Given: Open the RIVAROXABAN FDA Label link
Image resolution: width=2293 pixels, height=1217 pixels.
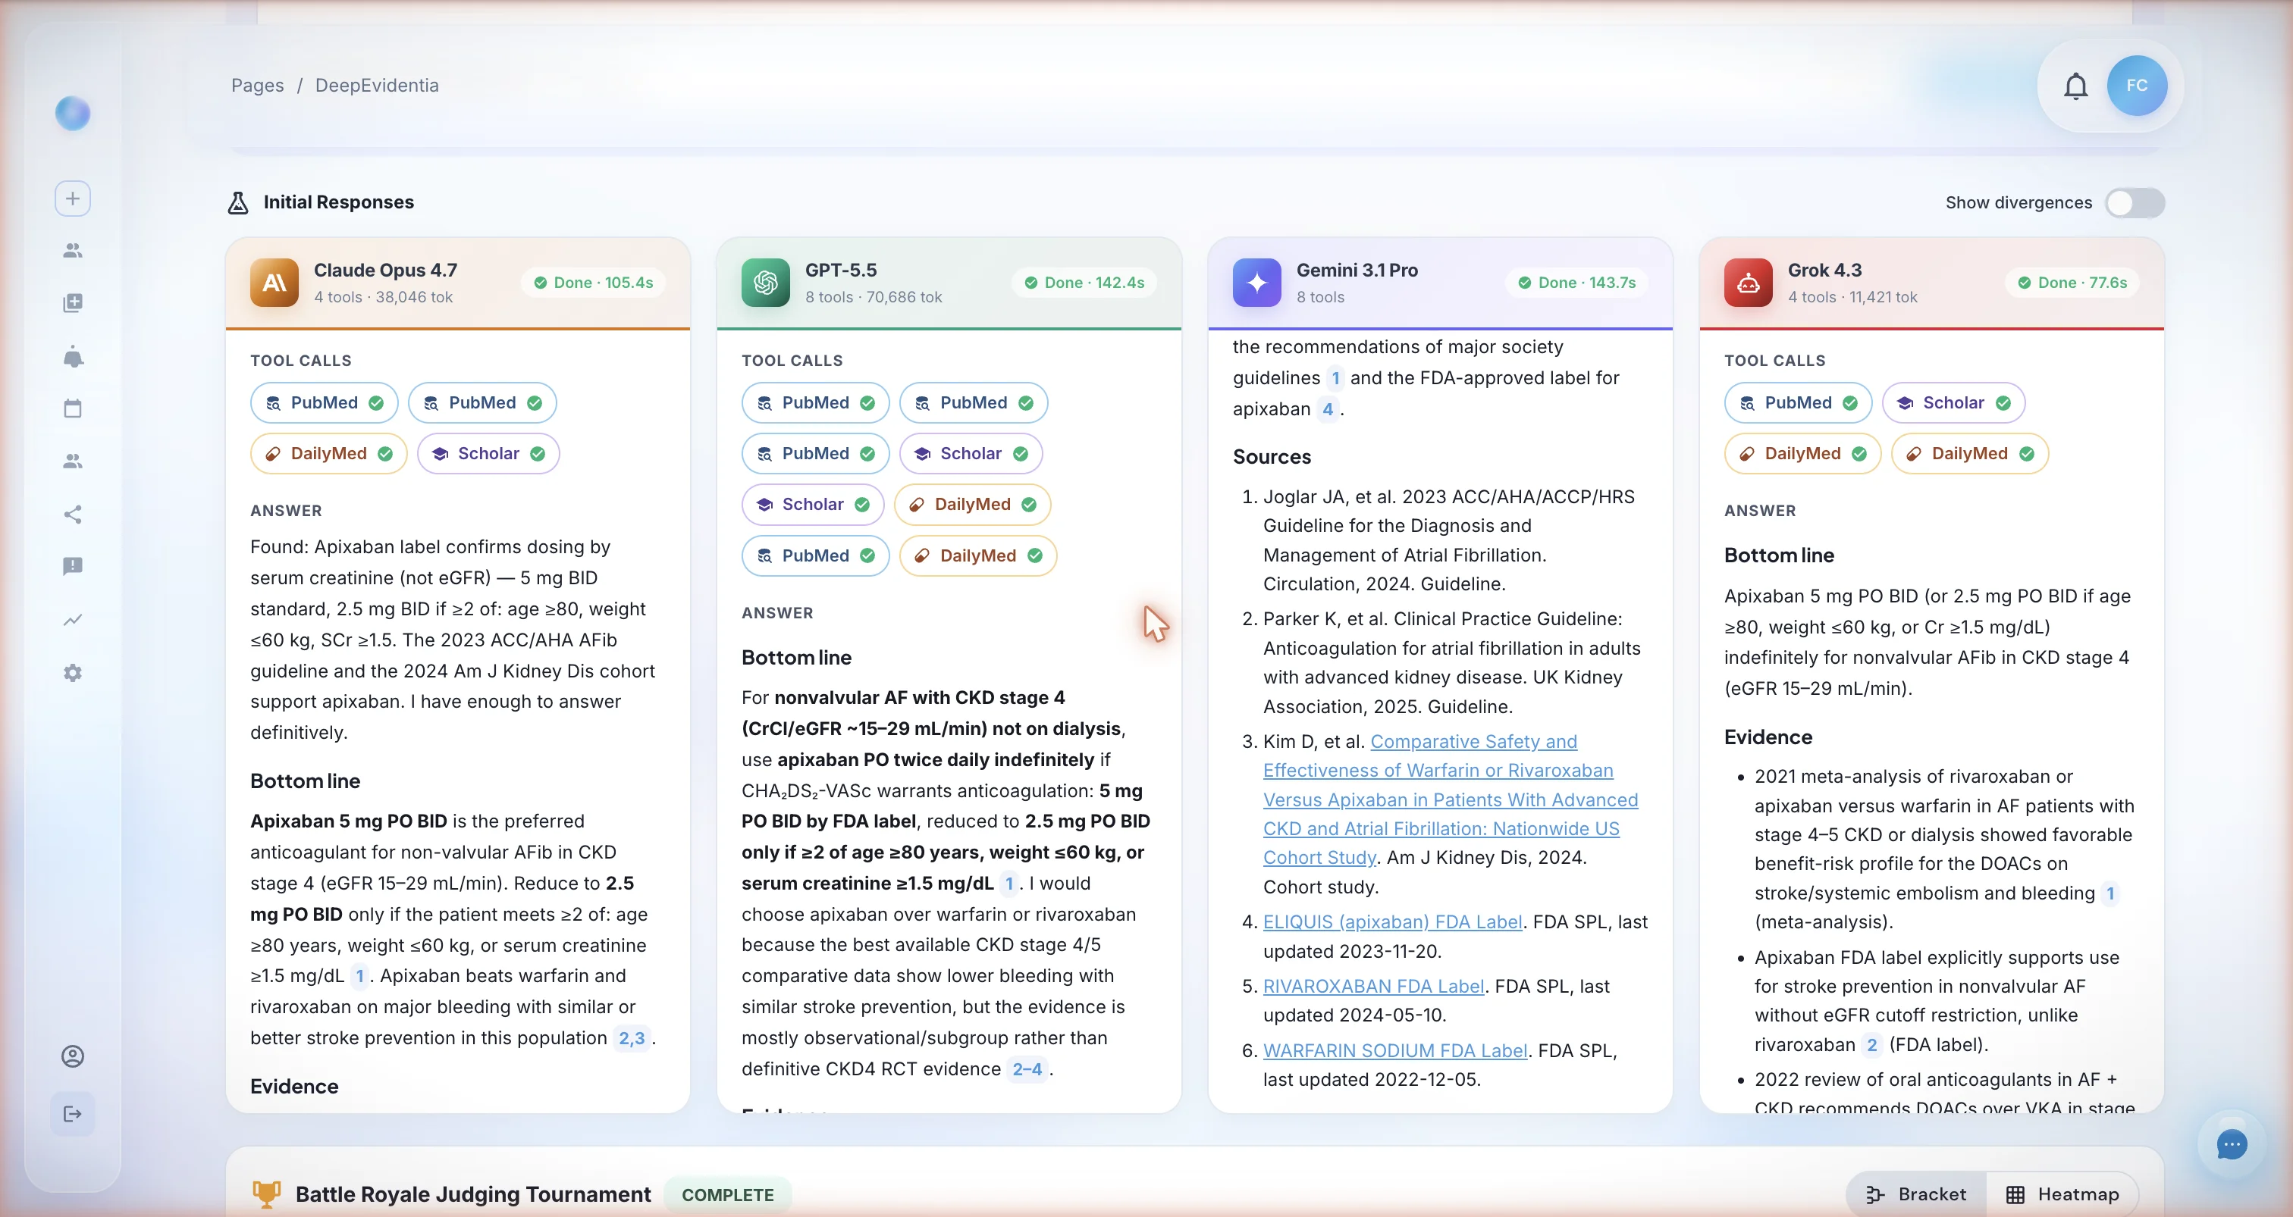Looking at the screenshot, I should [x=1373, y=986].
